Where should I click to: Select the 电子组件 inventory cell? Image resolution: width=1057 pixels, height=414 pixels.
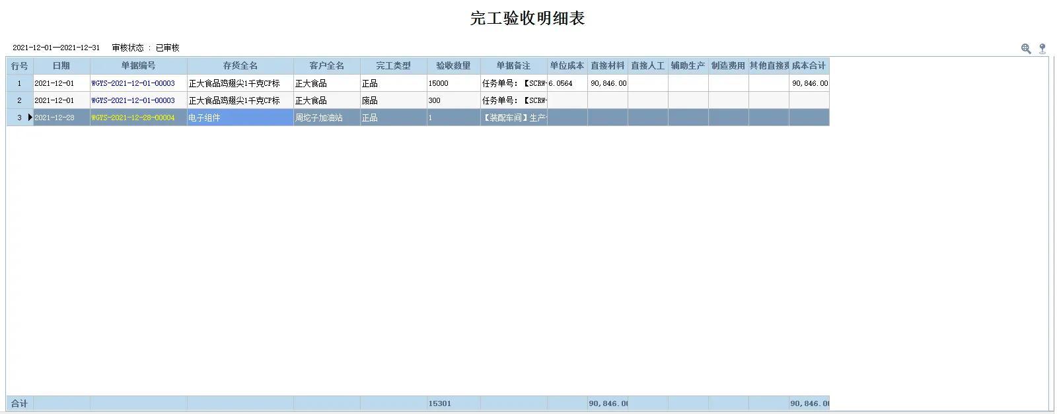tap(240, 118)
